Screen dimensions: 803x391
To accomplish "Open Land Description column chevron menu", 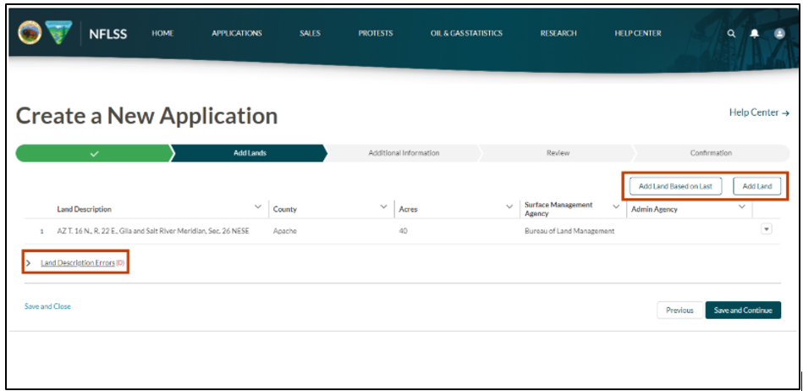I will pyautogui.click(x=258, y=207).
